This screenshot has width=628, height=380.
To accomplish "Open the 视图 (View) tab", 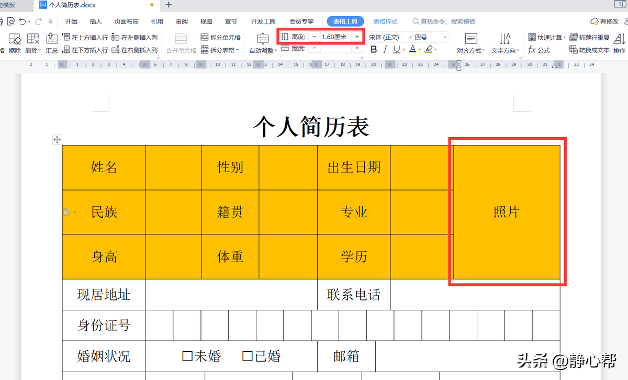I will [206, 21].
